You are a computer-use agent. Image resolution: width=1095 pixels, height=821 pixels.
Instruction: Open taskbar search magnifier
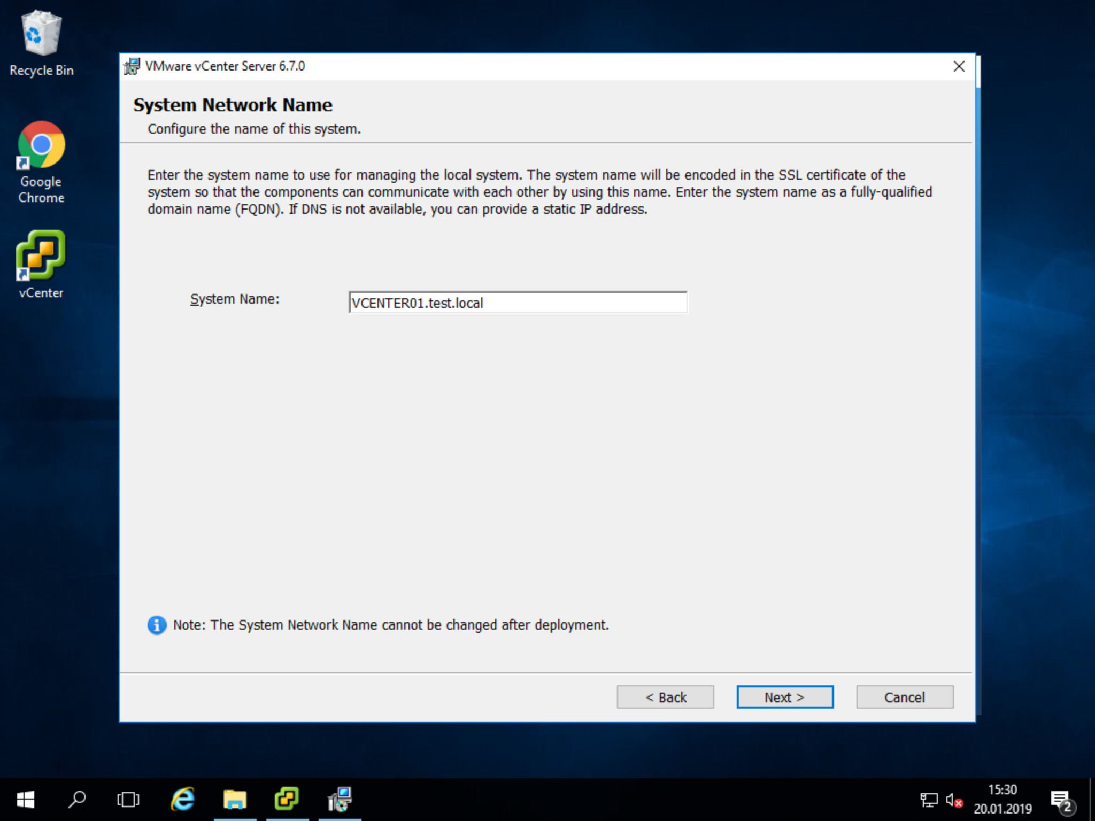(x=77, y=800)
